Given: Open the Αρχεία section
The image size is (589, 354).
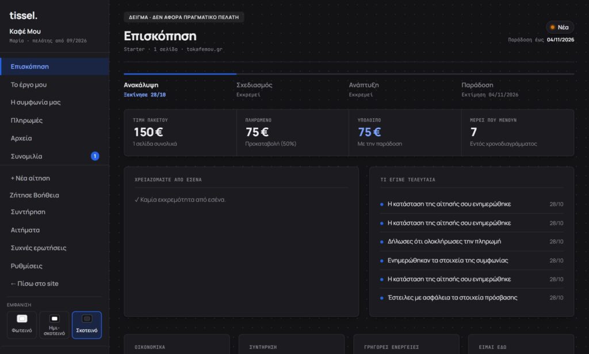Looking at the screenshot, I should pyautogui.click(x=55, y=138).
